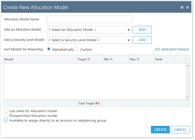Image resolution: width=195 pixels, height=140 pixels.
Task: Click the Max % column header
Action: pyautogui.click(x=141, y=59)
